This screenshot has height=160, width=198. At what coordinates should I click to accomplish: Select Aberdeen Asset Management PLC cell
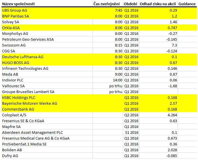tap(32, 132)
